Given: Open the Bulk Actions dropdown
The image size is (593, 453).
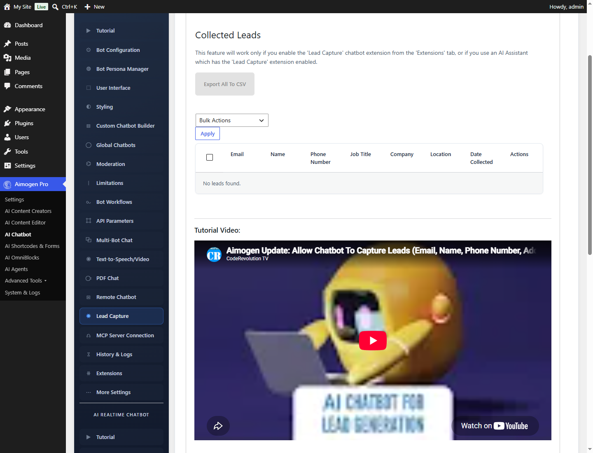Looking at the screenshot, I should point(232,120).
